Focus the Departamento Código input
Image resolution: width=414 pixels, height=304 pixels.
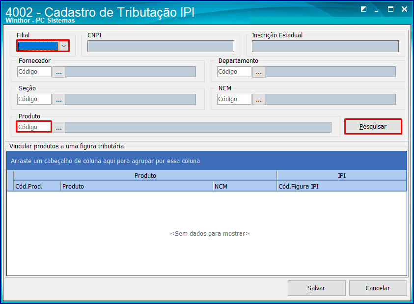(x=234, y=72)
